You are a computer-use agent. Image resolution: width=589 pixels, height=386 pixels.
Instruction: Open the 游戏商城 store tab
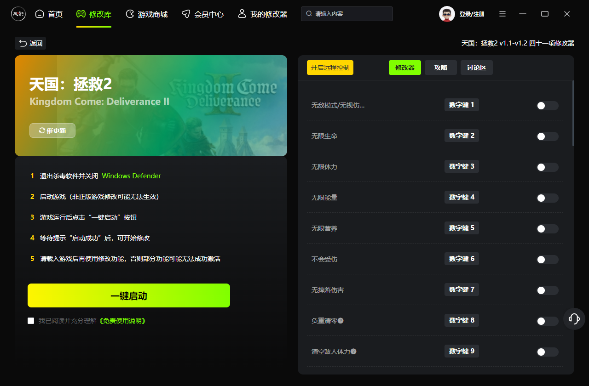click(x=146, y=14)
